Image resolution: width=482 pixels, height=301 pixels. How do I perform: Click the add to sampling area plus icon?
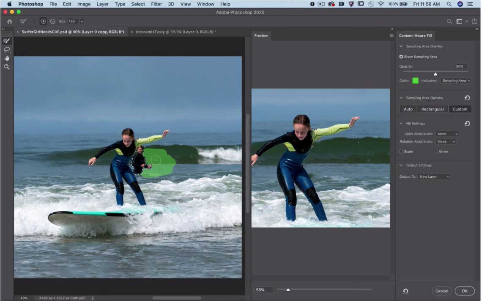tap(43, 21)
